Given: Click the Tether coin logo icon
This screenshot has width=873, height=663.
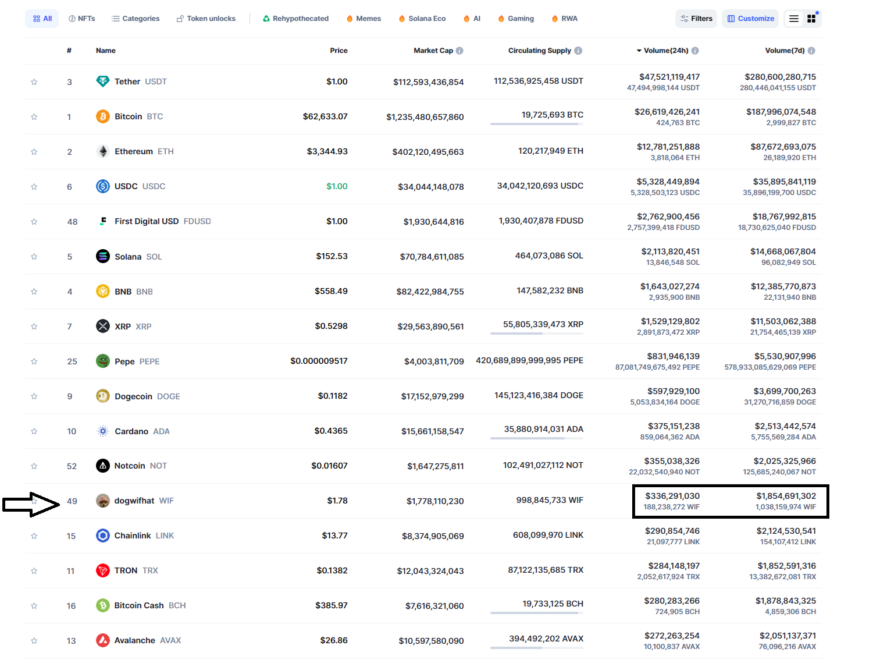Looking at the screenshot, I should (103, 81).
